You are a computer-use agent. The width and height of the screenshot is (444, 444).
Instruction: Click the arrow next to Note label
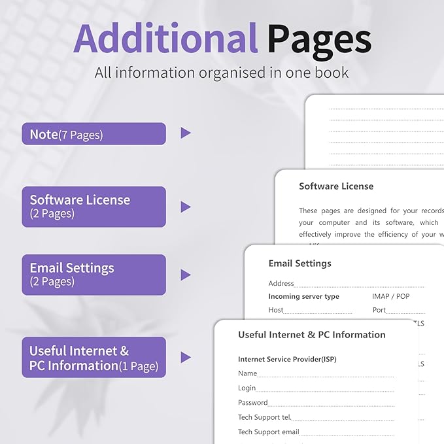pos(186,133)
